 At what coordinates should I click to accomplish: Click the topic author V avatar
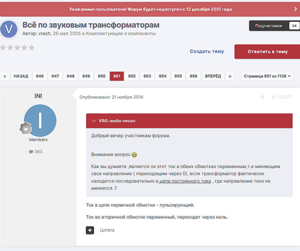[x=9, y=29]
